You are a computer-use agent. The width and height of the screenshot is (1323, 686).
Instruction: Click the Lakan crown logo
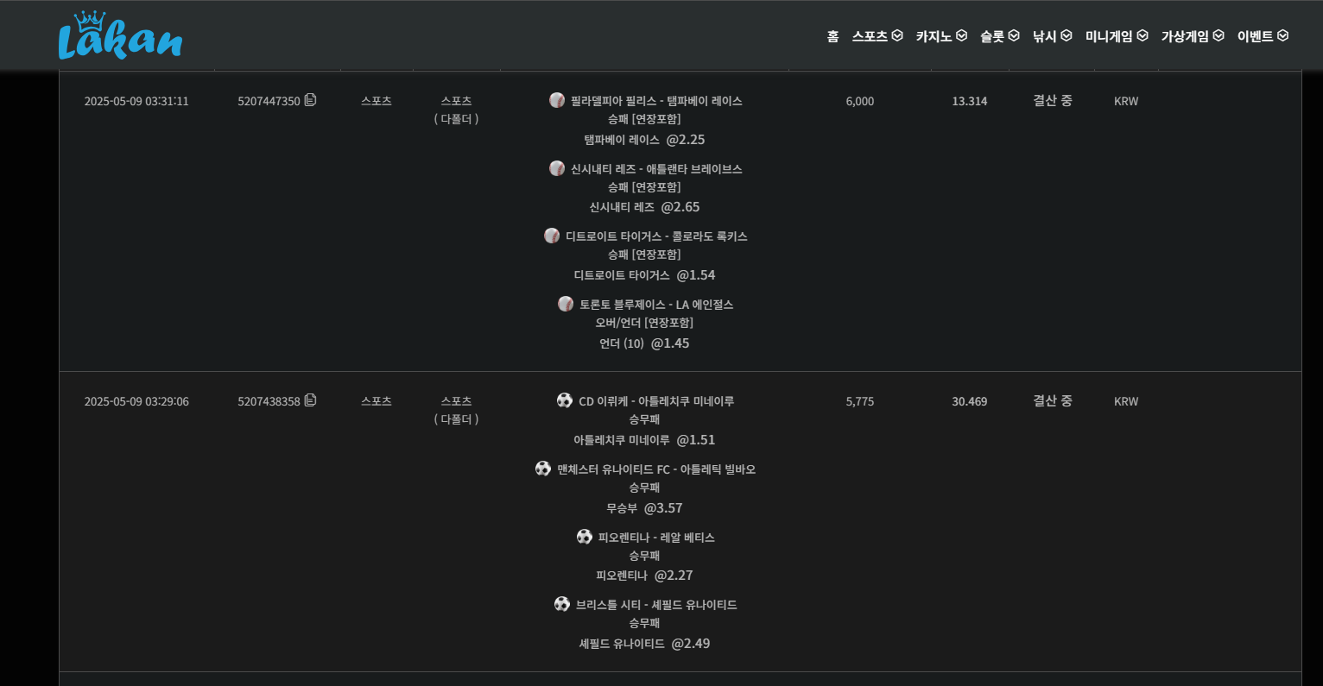[120, 36]
